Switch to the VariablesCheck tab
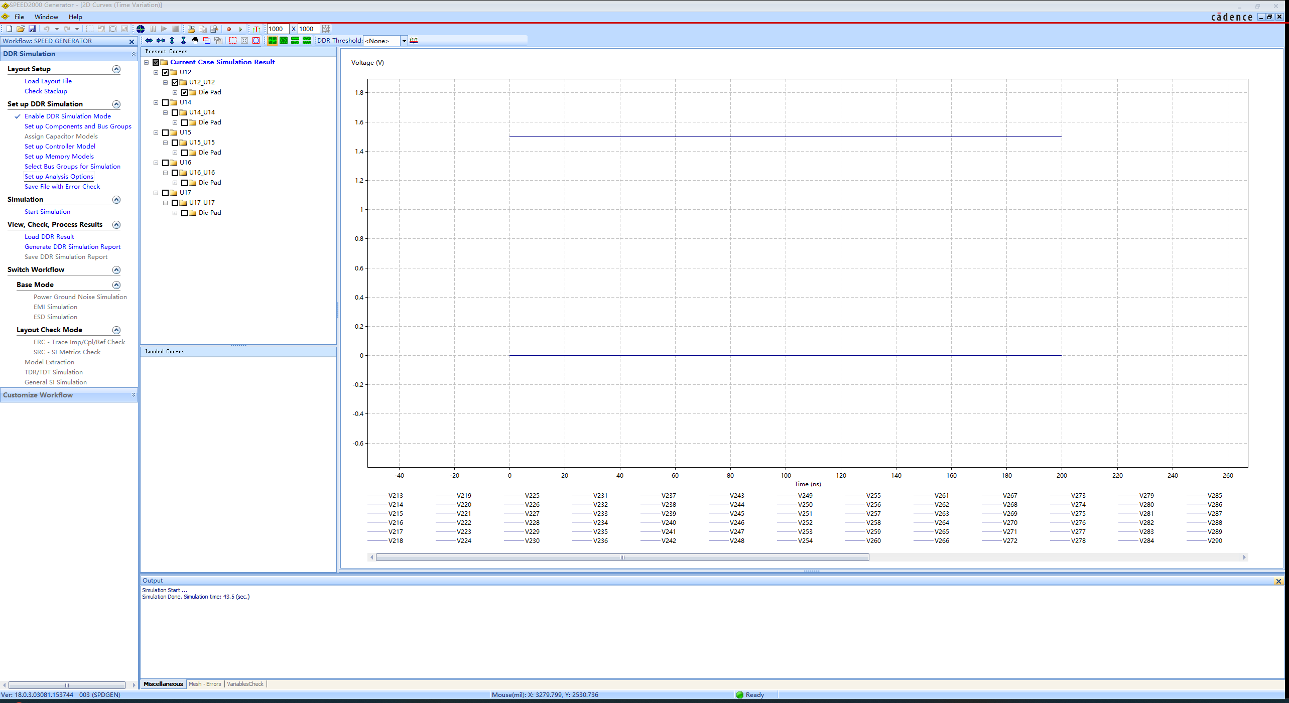The width and height of the screenshot is (1289, 703). click(x=245, y=684)
